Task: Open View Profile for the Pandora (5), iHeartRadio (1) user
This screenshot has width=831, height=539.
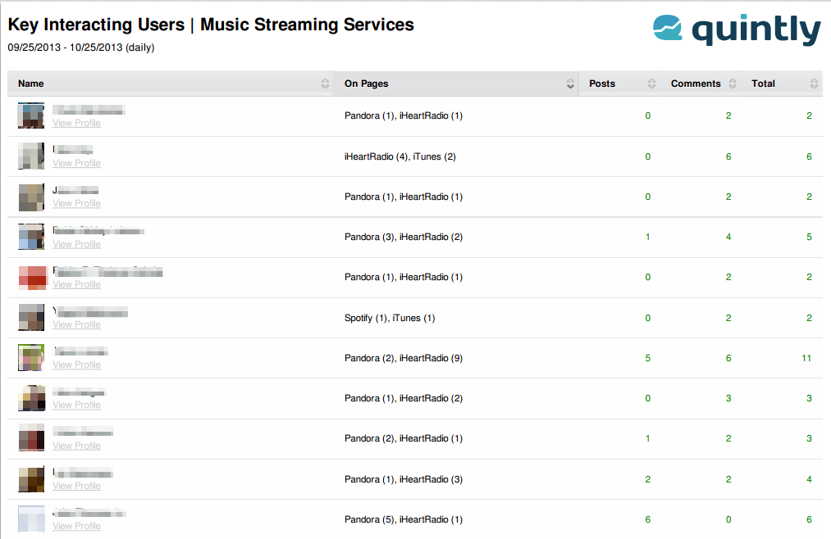Action: tap(76, 526)
